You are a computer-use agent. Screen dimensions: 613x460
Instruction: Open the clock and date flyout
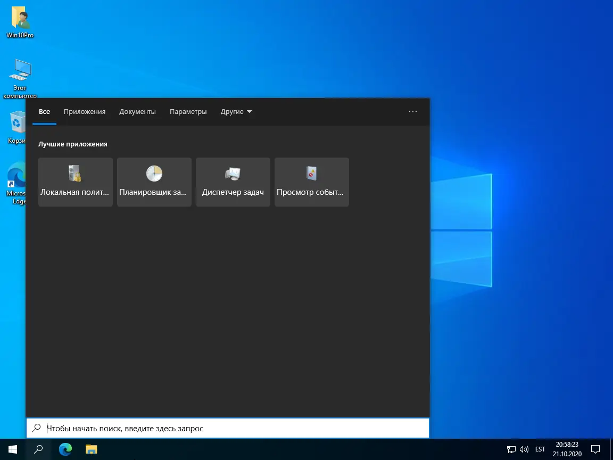tap(567, 449)
